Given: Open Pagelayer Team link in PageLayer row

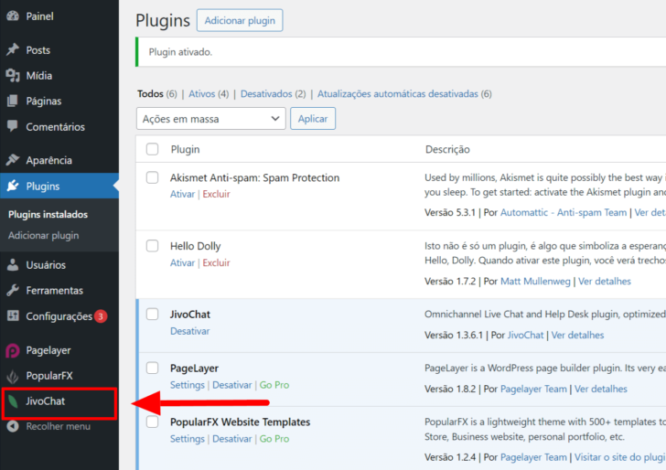Looking at the screenshot, I should coord(533,389).
